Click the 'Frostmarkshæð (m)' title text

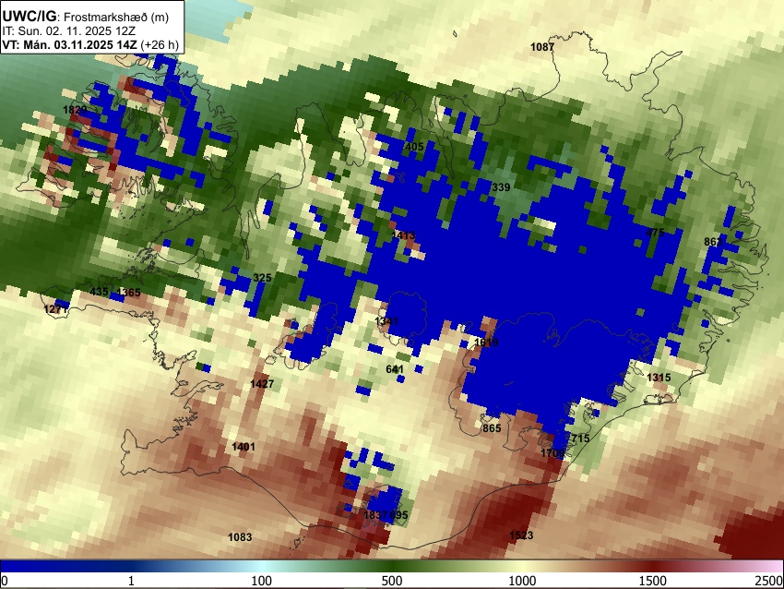coord(117,18)
